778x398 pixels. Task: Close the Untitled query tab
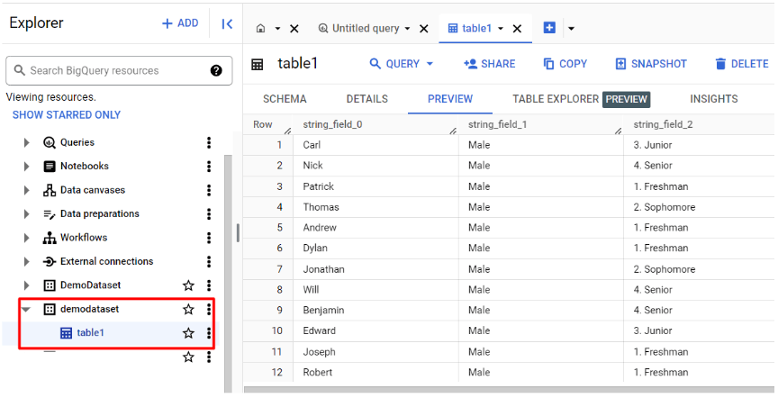[x=424, y=29]
